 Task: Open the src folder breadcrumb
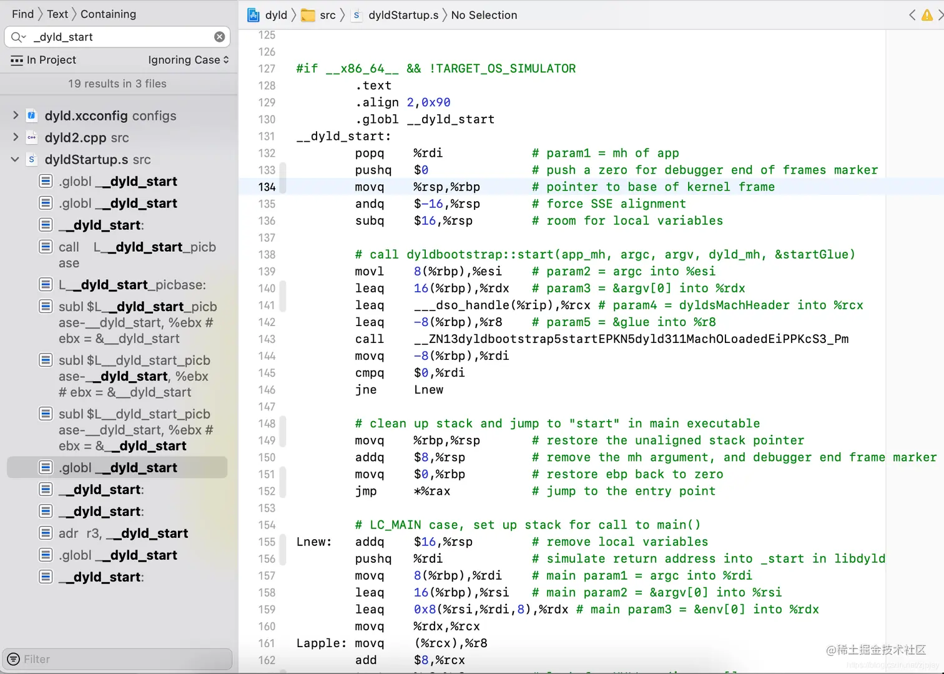click(x=328, y=15)
